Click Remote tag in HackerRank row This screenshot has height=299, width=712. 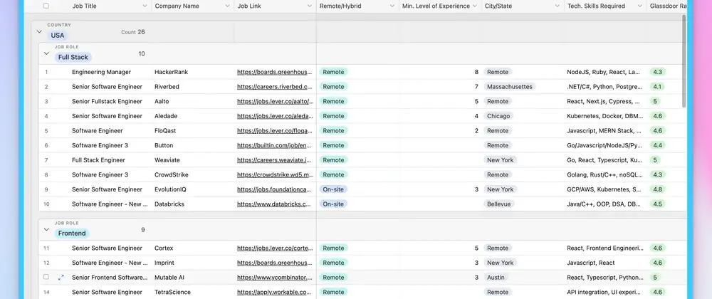(x=333, y=72)
